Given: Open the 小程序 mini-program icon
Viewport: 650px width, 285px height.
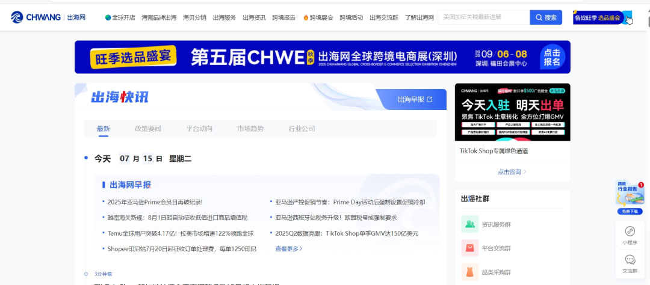Looking at the screenshot, I should click(630, 231).
